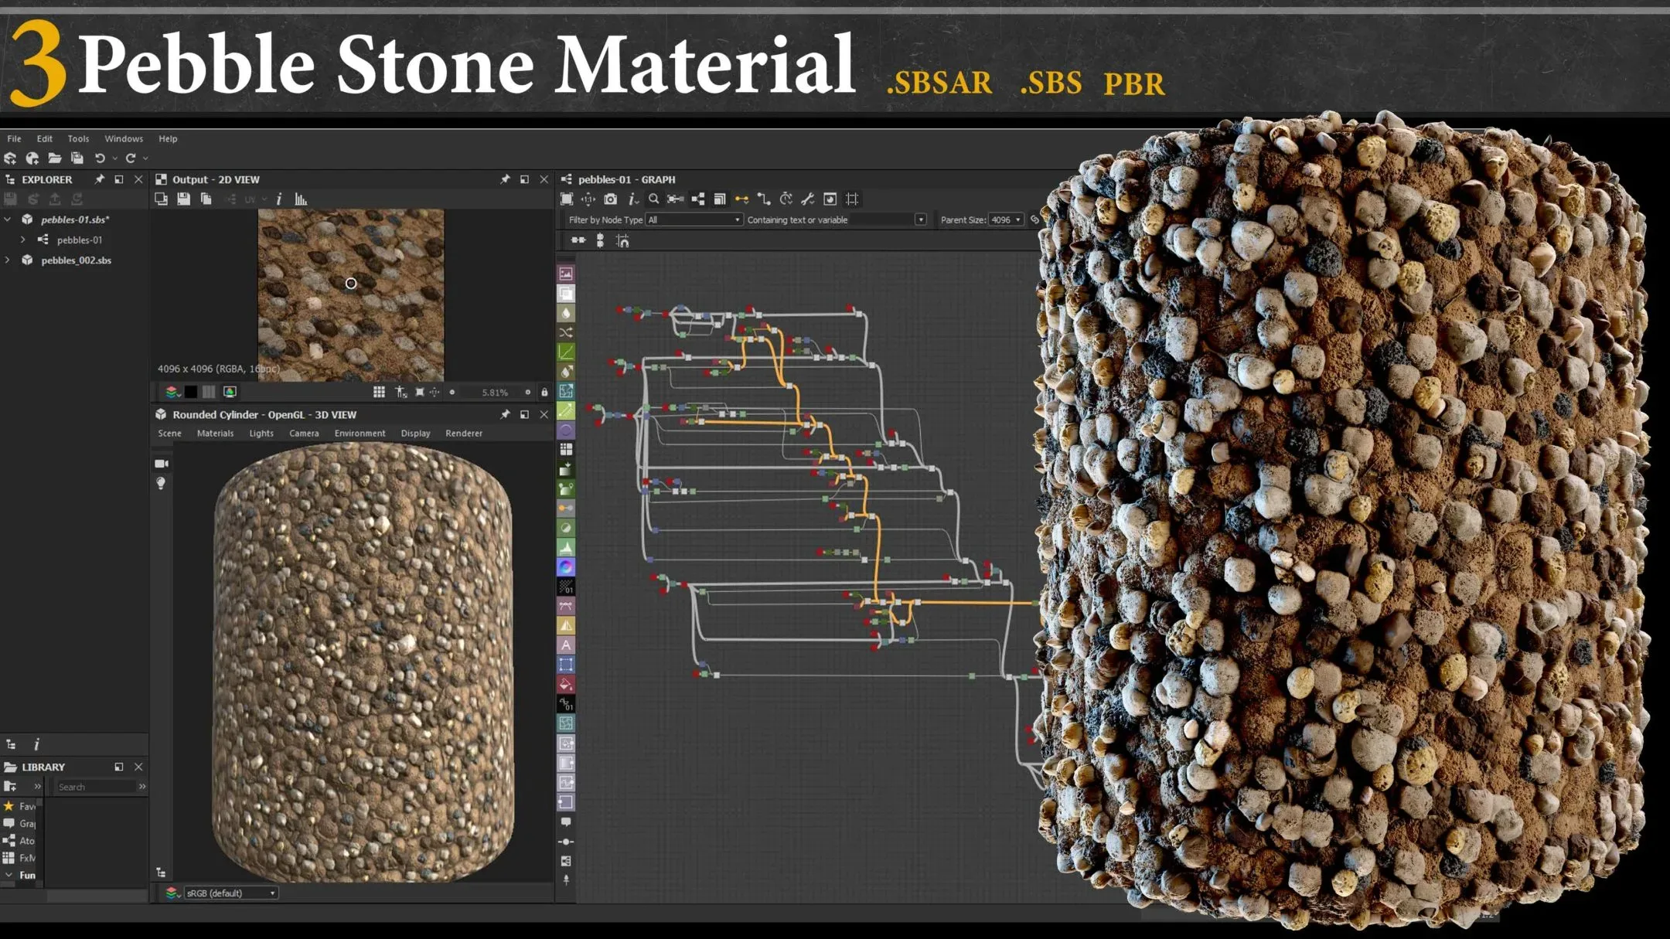Click the Channel Shuffle node icon
The image size is (1670, 939).
[x=566, y=332]
